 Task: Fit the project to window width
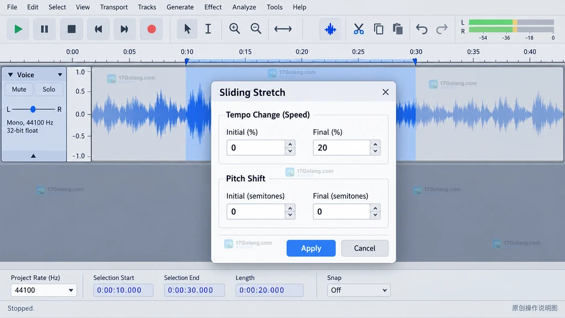283,29
